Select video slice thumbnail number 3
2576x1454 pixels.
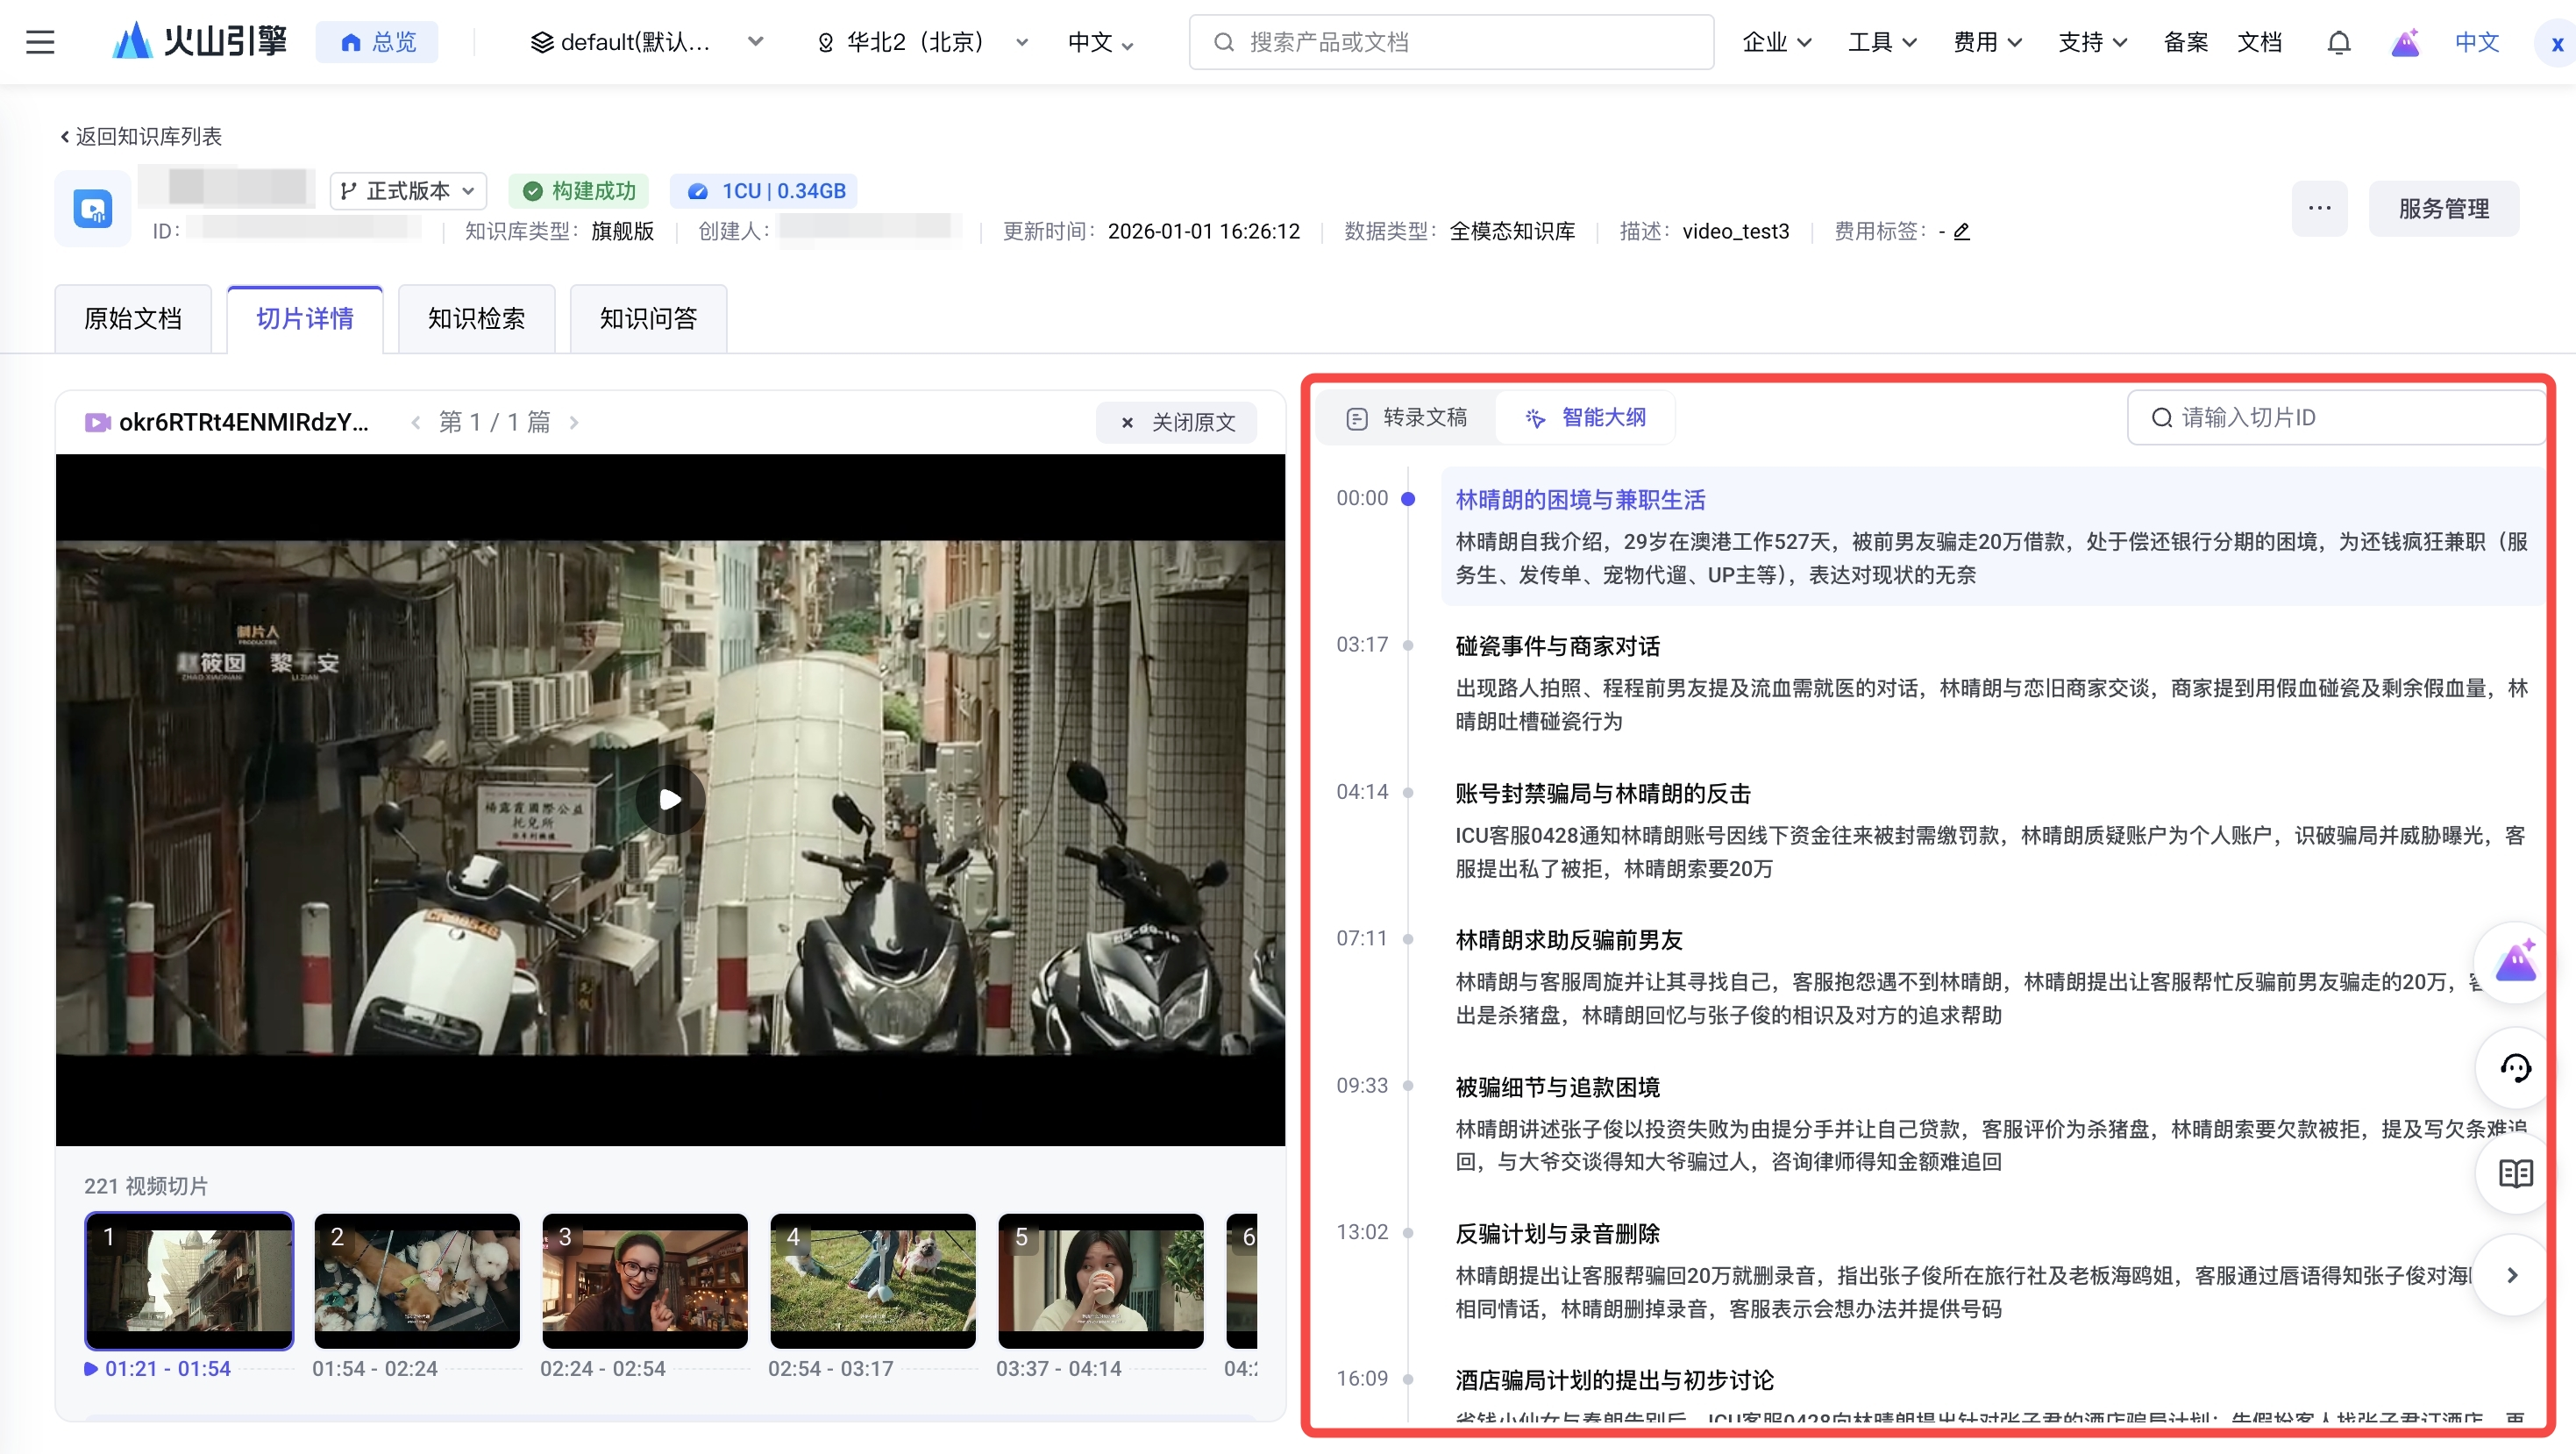point(645,1281)
